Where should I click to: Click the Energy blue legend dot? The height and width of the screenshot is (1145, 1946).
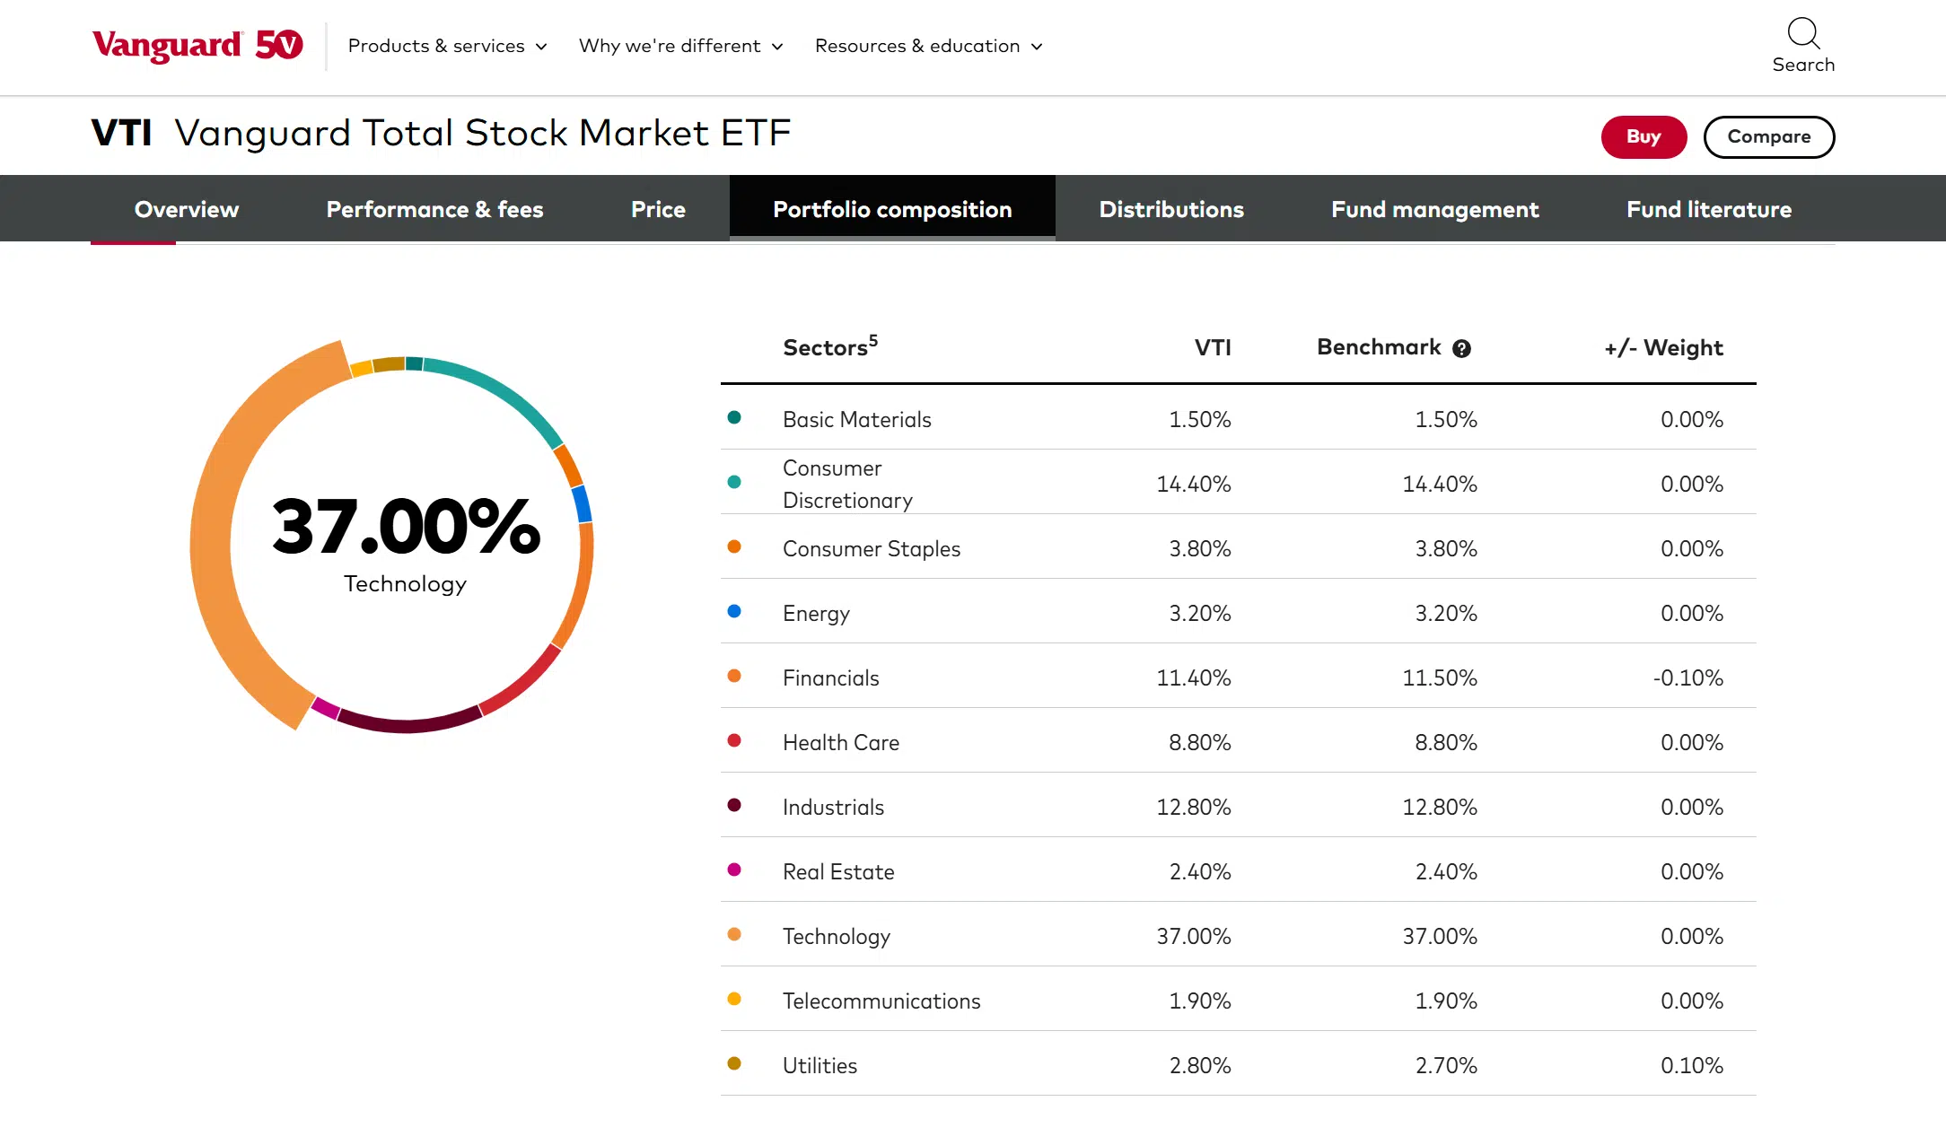(x=734, y=611)
